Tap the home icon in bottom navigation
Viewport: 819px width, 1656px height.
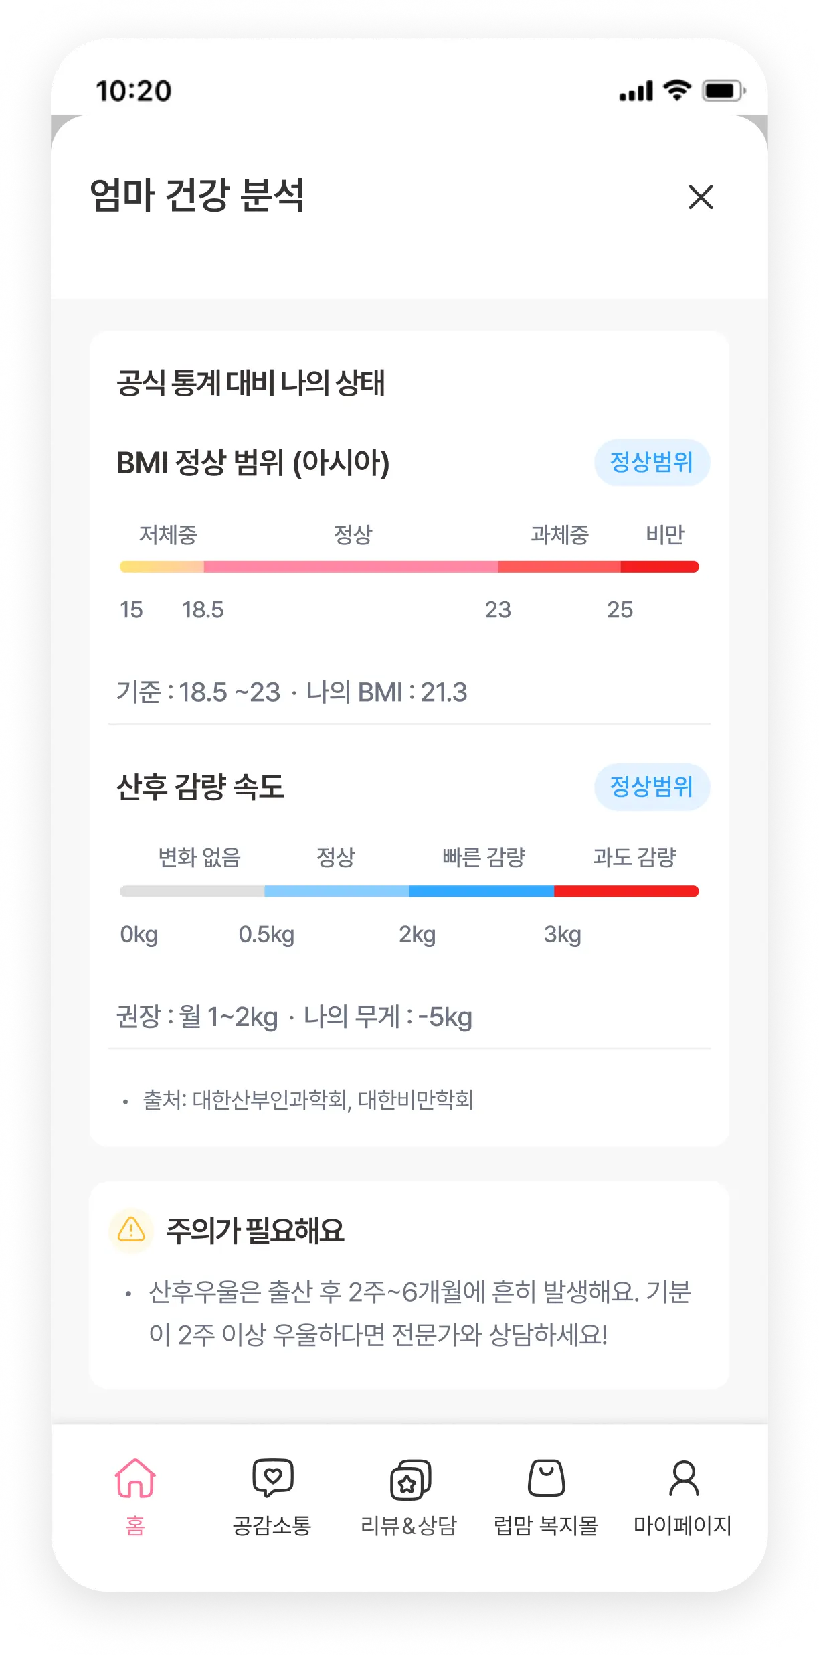tap(135, 1478)
